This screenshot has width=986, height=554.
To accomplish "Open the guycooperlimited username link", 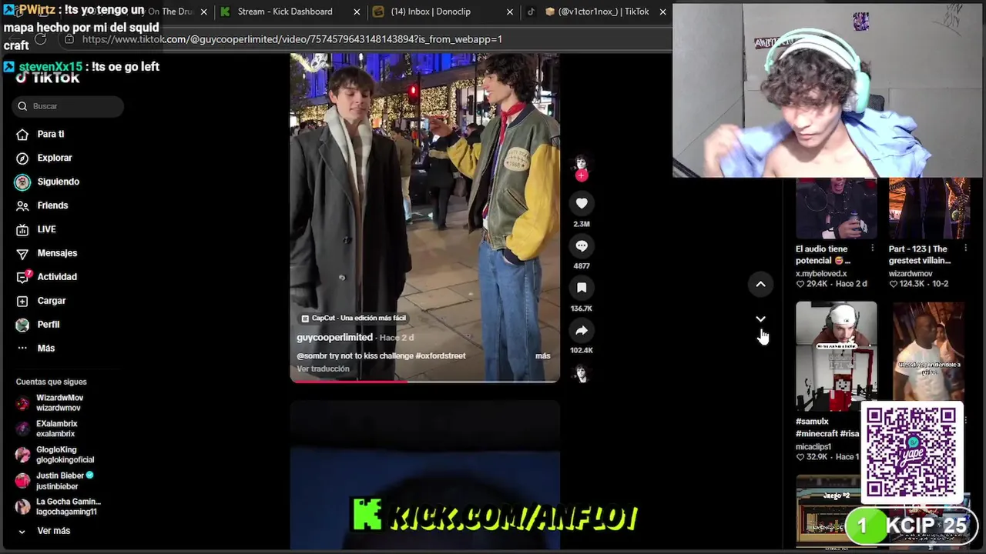I will (x=334, y=338).
